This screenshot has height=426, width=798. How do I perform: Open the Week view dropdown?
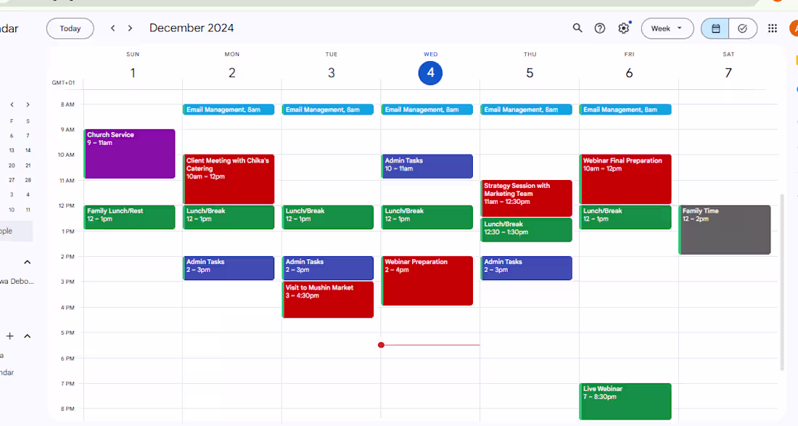667,28
